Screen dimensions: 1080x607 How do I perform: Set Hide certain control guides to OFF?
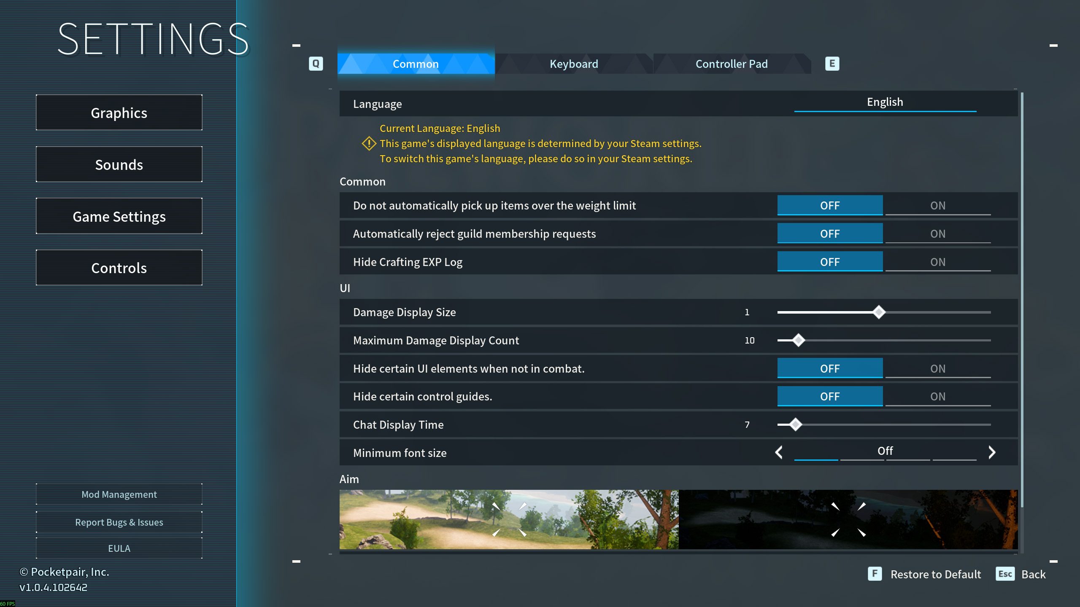(x=830, y=396)
